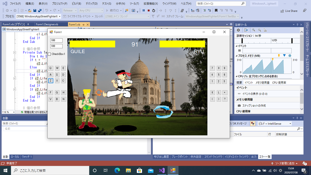Open the ソリューション エクスプローラー side tab
The image size is (311, 175).
(x=307, y=38)
